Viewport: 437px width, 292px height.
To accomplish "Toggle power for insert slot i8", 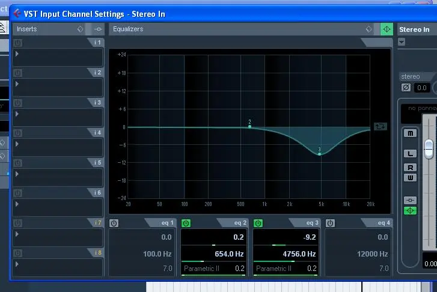I will click(18, 254).
